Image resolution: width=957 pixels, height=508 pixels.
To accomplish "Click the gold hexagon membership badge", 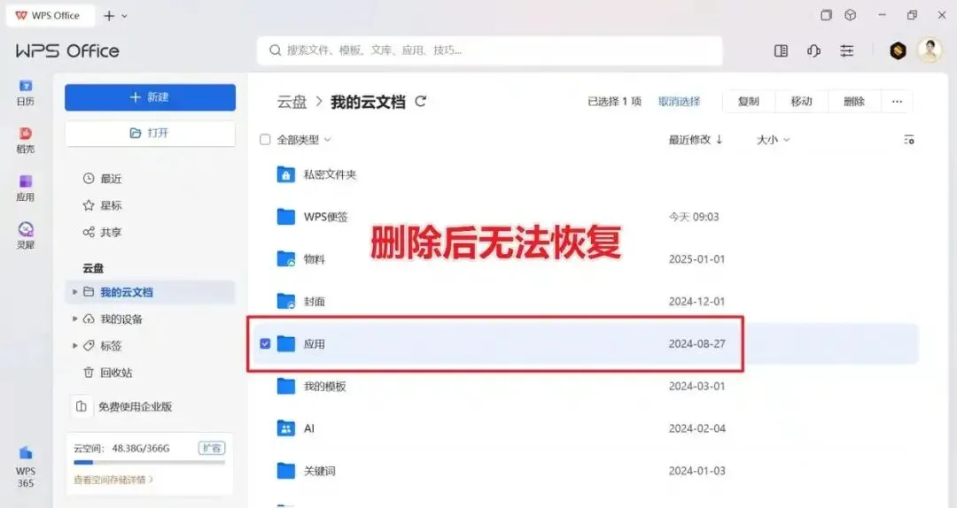I will pos(898,50).
